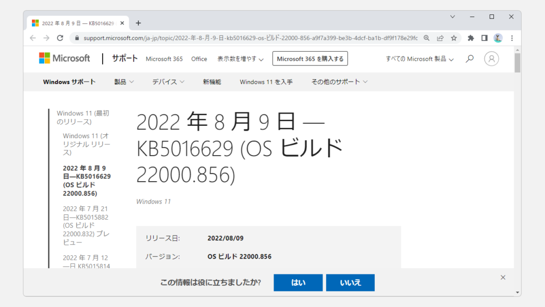Click the address bar URL

pyautogui.click(x=250, y=38)
